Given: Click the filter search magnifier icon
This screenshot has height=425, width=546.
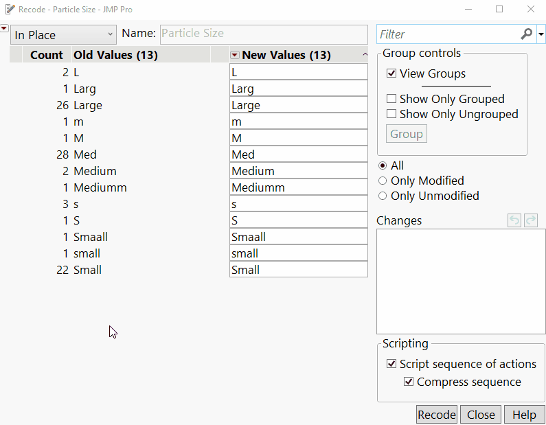Looking at the screenshot, I should pyautogui.click(x=527, y=34).
